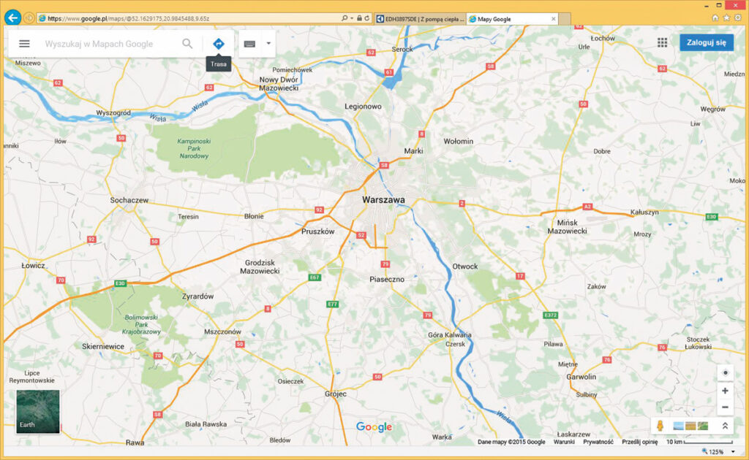Click the search magnifier icon

click(187, 43)
